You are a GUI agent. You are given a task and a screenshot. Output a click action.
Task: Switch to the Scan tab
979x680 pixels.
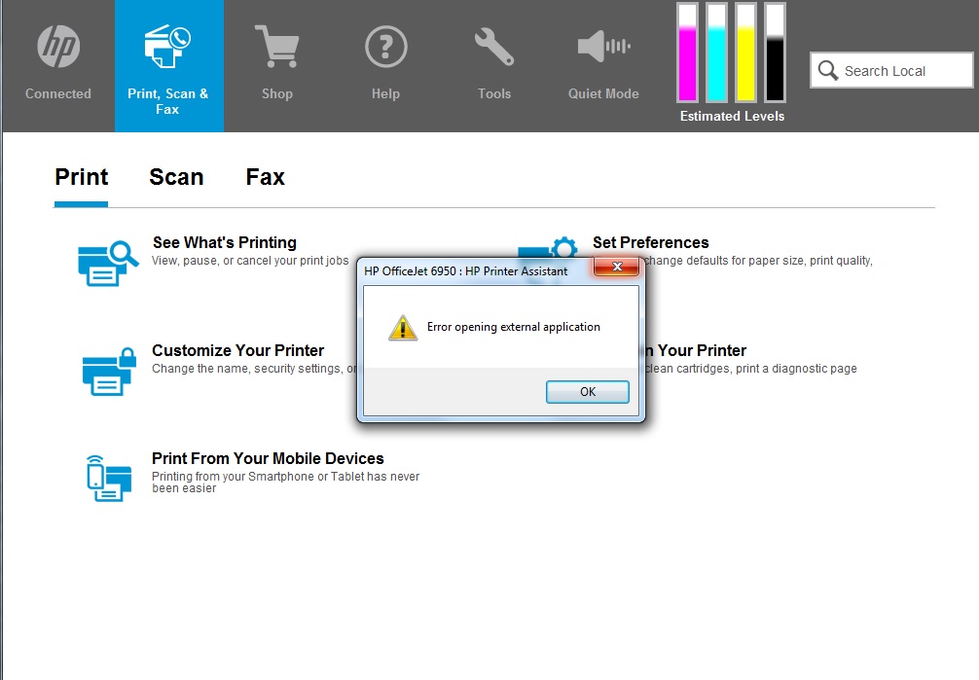tap(176, 177)
